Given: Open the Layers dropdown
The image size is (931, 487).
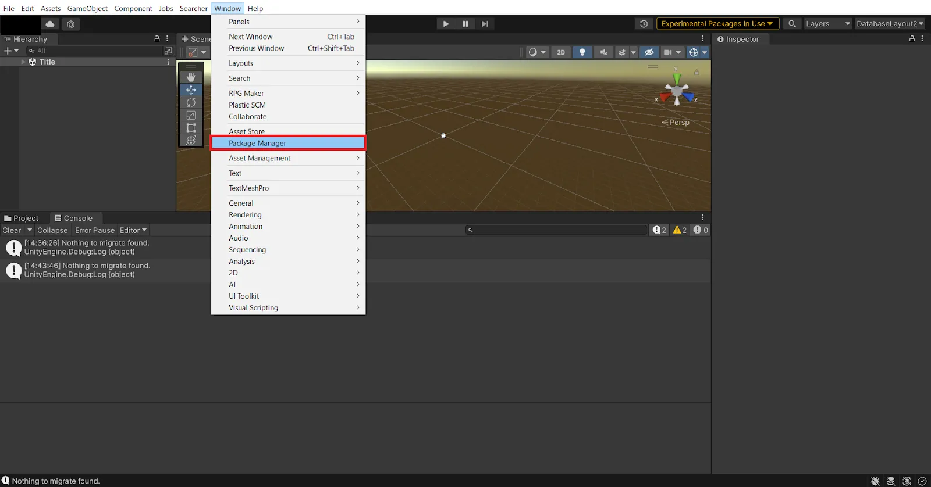Looking at the screenshot, I should click(827, 24).
